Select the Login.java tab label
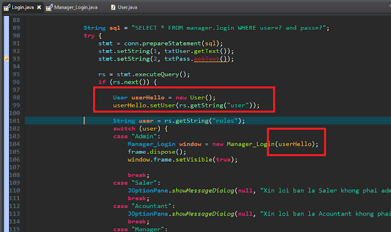The width and height of the screenshot is (391, 232). pos(23,7)
